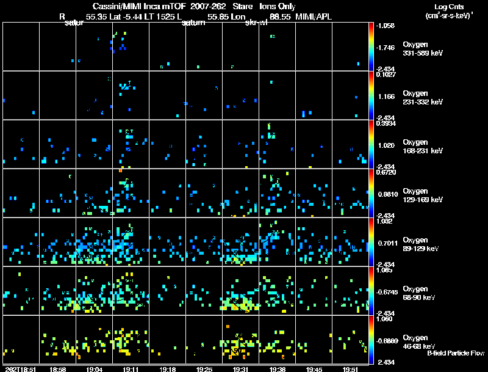Viewport: 488px width, 372px height.
Task: Click the -1.746 color scale value
Action: click(386, 48)
